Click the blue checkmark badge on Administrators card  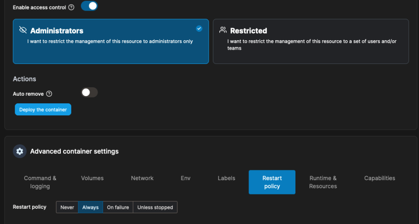pyautogui.click(x=199, y=29)
